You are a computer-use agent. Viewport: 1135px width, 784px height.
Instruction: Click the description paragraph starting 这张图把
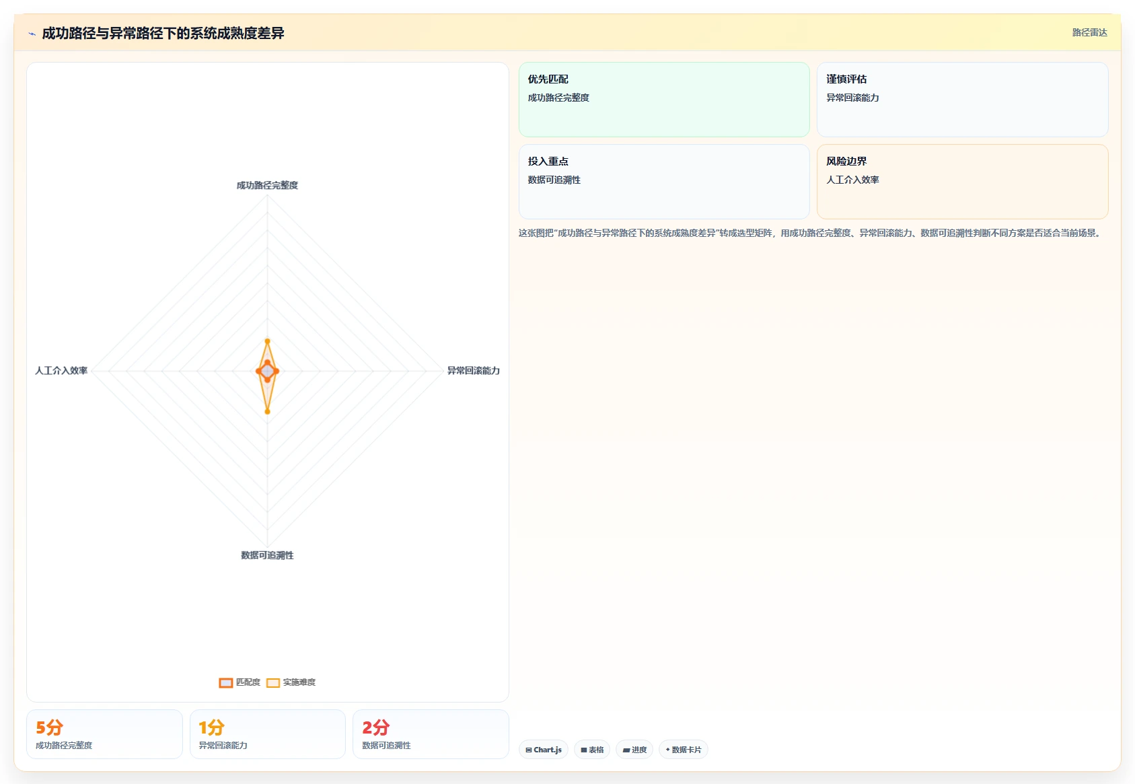tap(811, 233)
